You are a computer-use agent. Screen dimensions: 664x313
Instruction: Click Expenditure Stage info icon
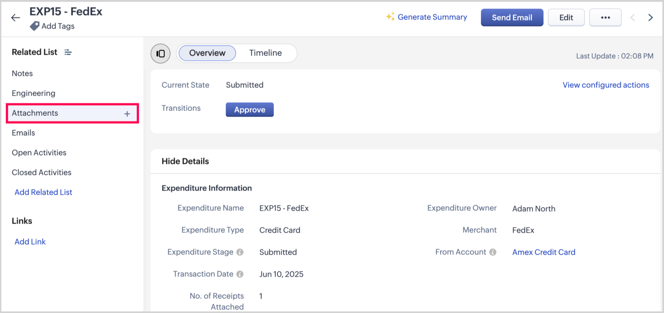click(x=240, y=252)
